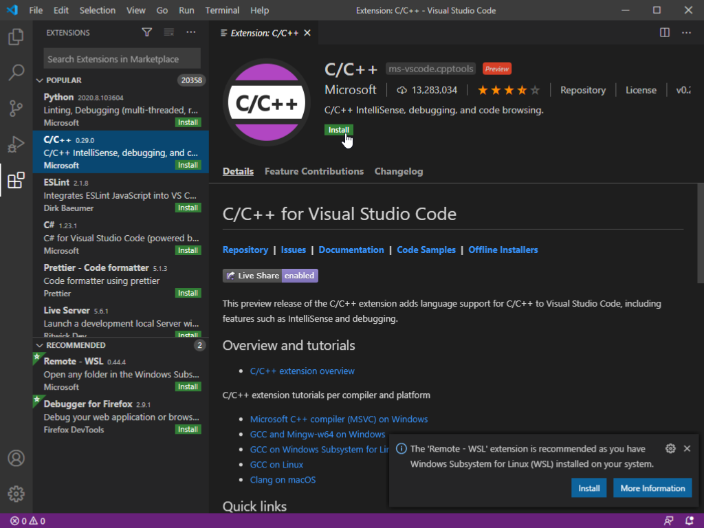704x528 pixels.
Task: Click the Accounts icon in activity bar
Action: pyautogui.click(x=16, y=458)
